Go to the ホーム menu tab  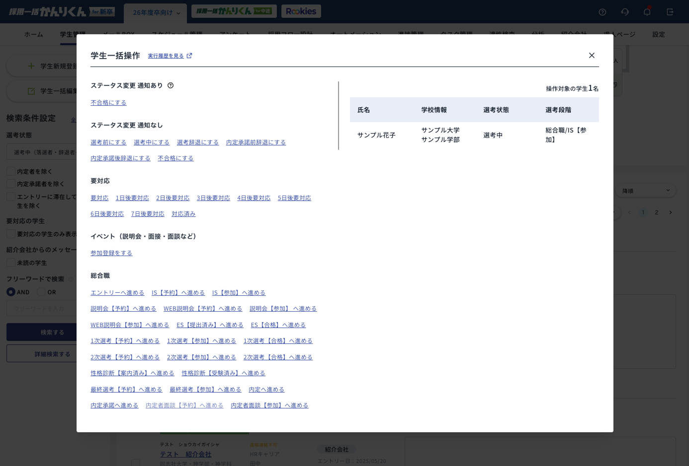33,34
